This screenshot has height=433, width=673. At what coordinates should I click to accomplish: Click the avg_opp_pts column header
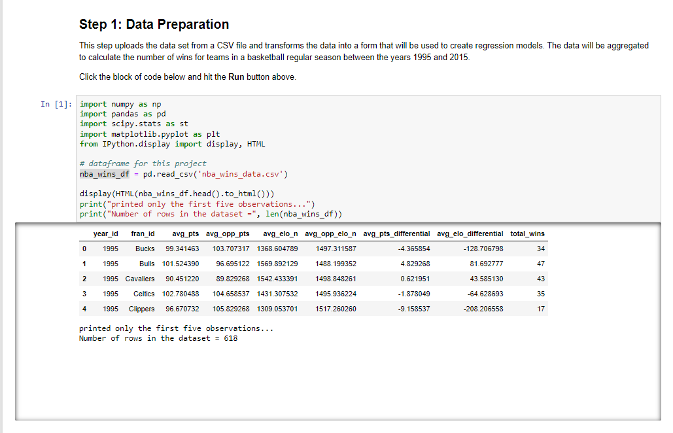point(228,234)
